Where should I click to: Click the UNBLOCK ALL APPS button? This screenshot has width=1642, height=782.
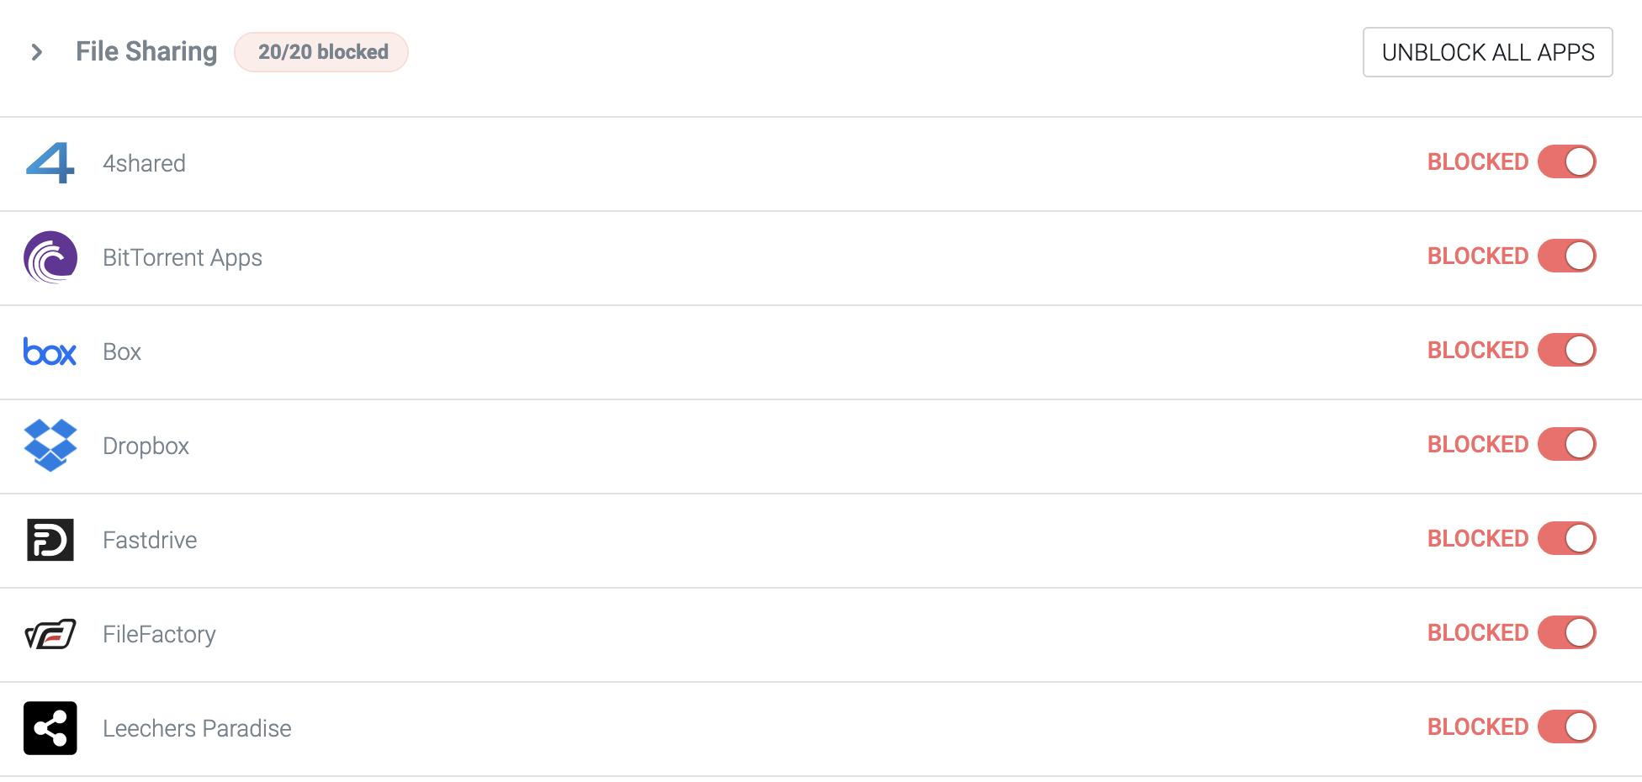tap(1487, 52)
